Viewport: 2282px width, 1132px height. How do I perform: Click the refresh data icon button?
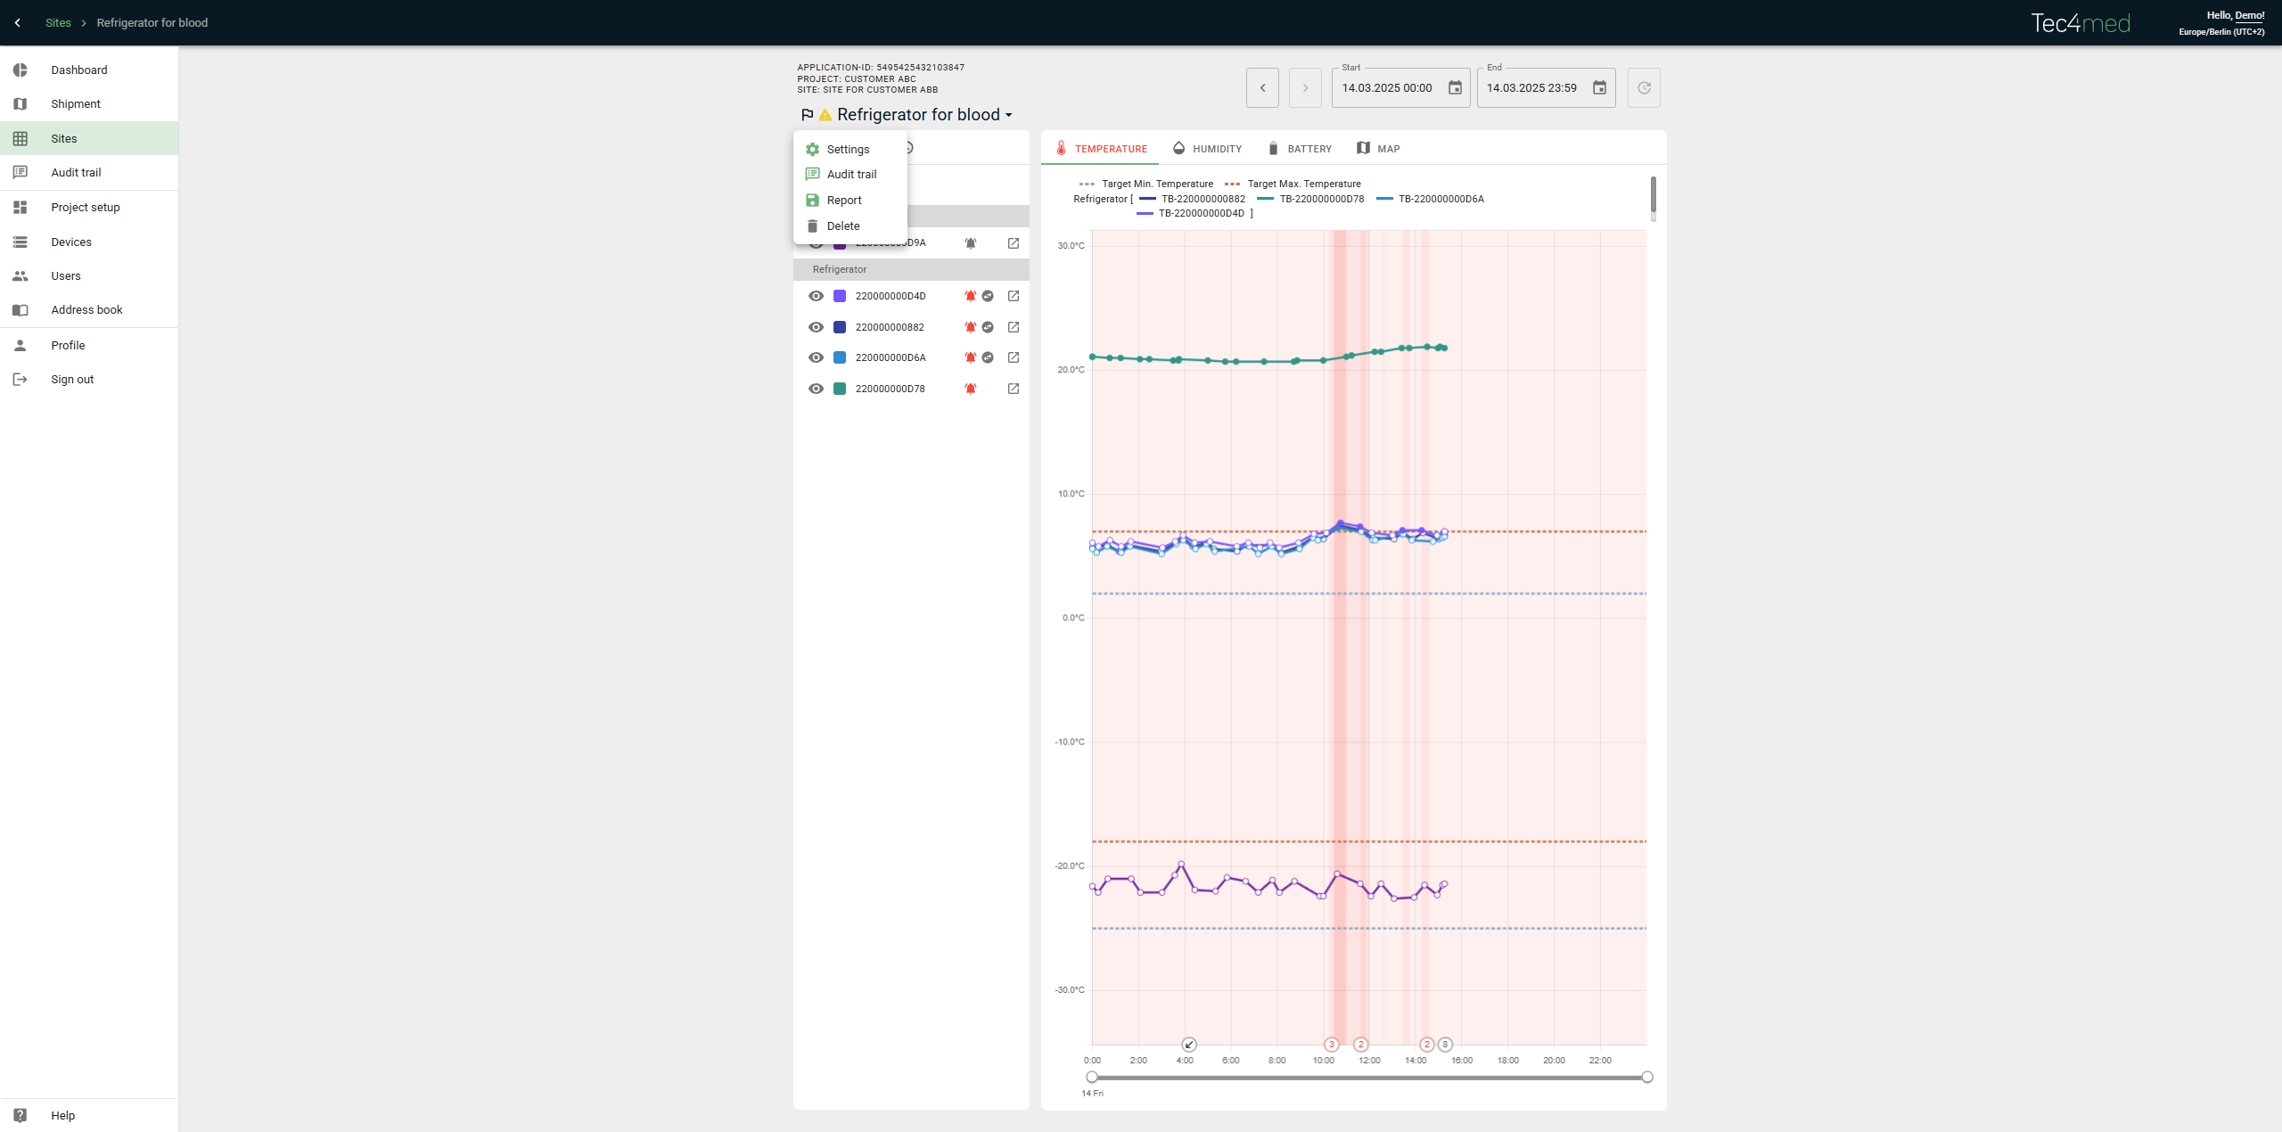pyautogui.click(x=1644, y=88)
